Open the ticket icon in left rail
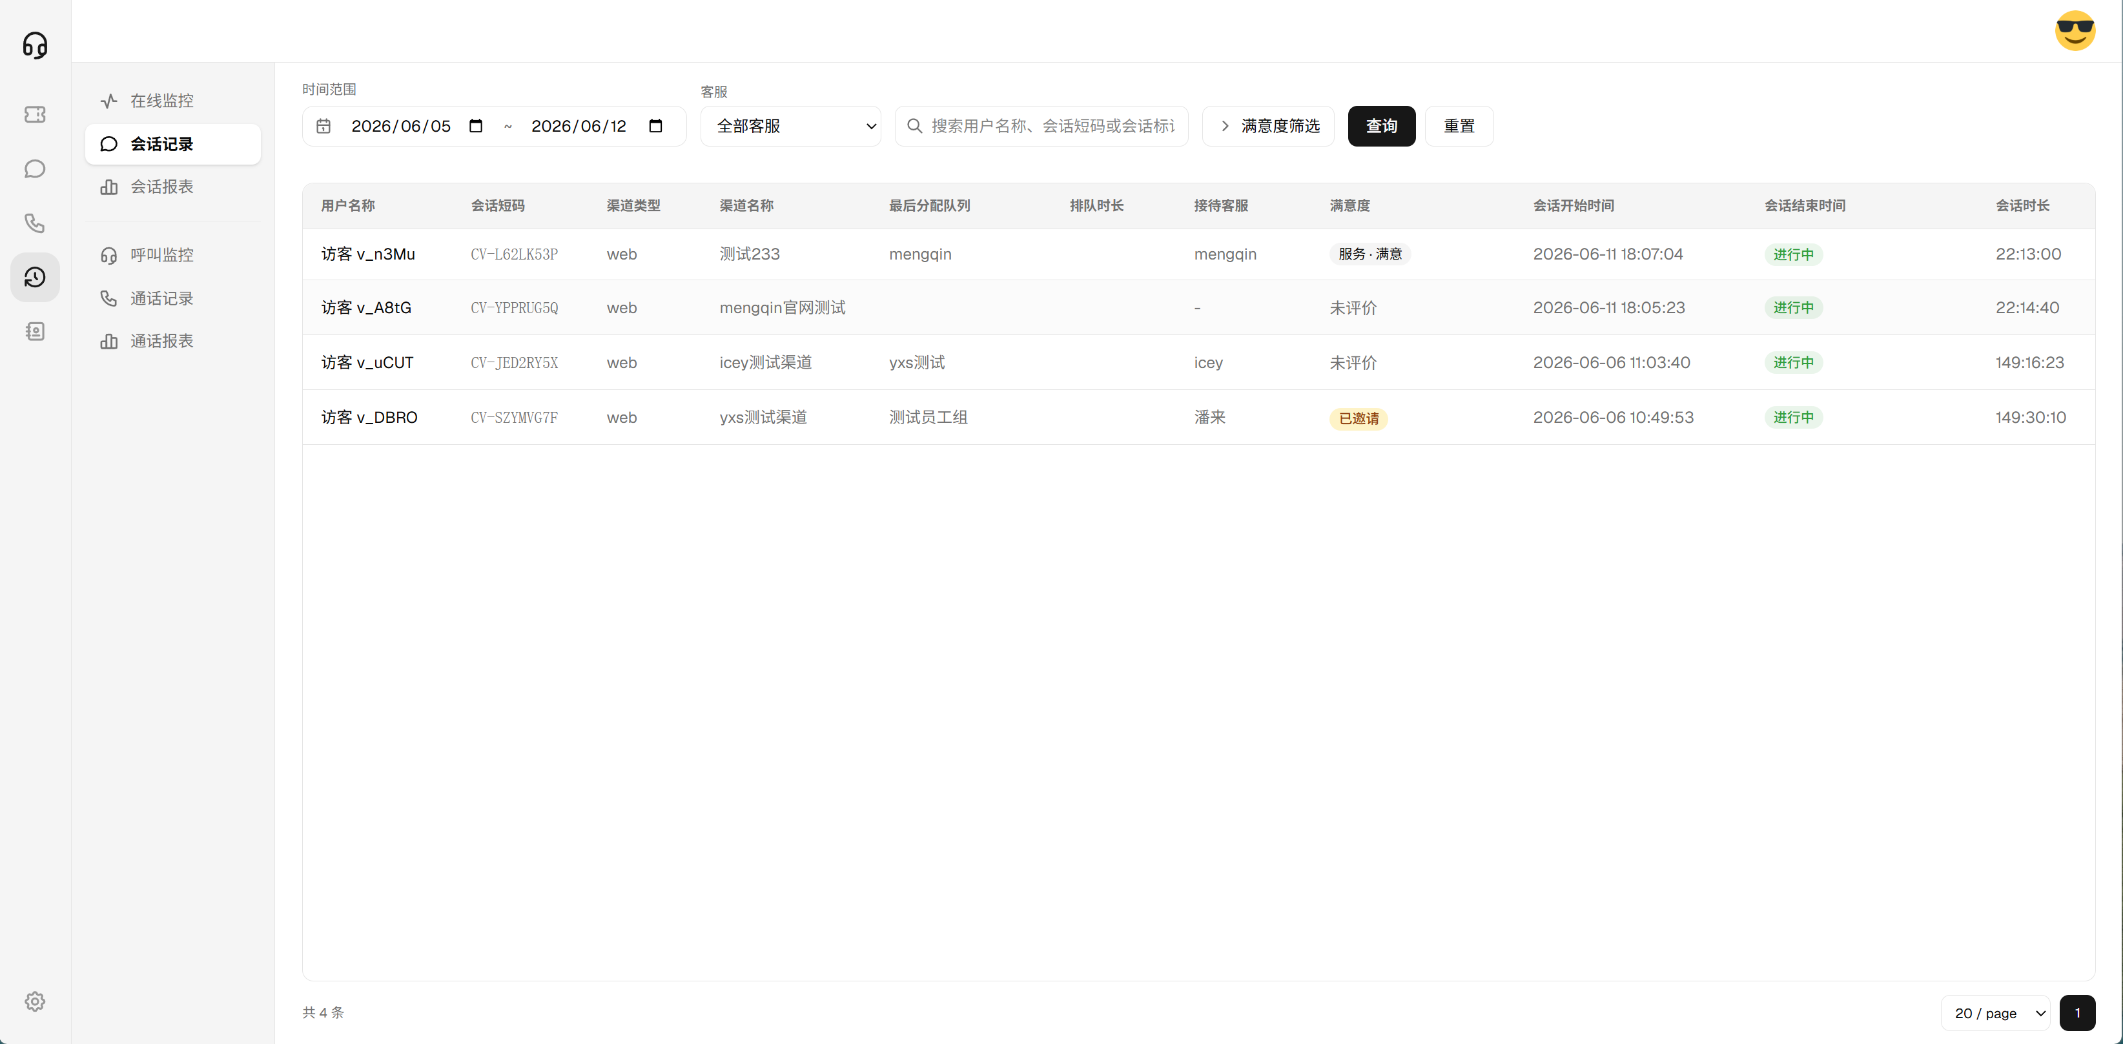The height and width of the screenshot is (1044, 2123). (x=35, y=114)
